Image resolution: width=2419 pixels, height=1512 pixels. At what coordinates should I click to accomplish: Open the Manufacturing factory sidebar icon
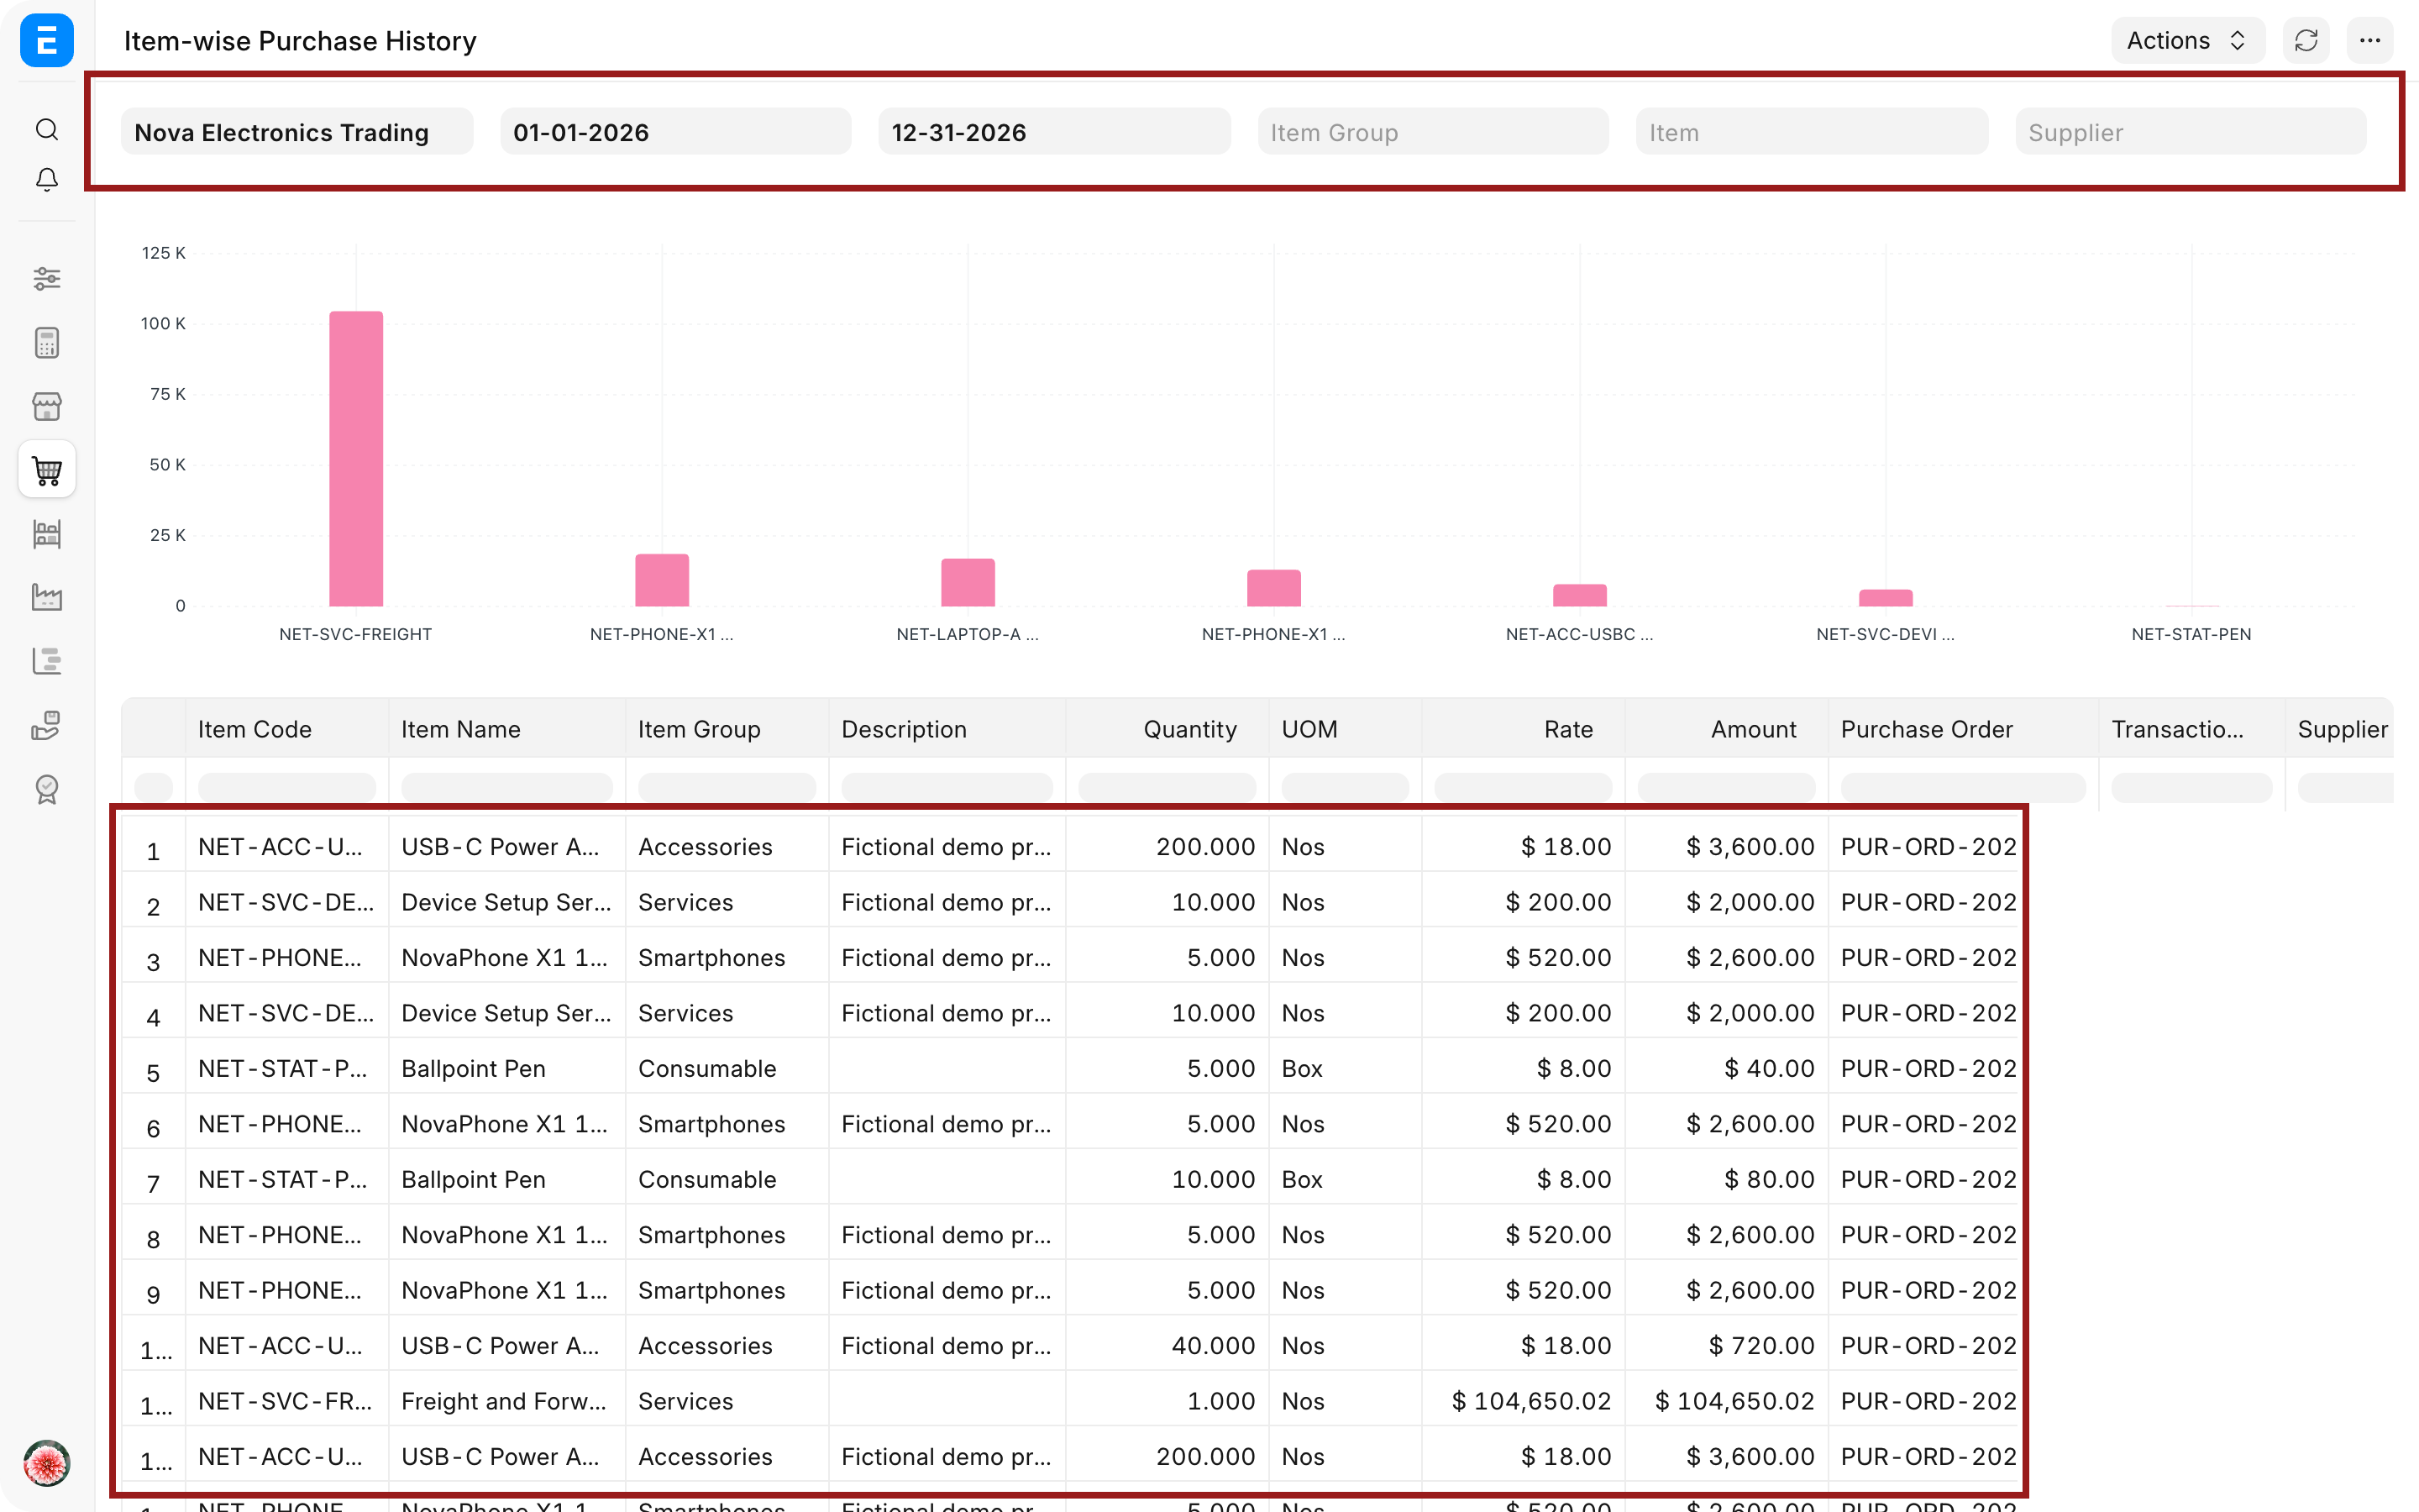coord(46,597)
